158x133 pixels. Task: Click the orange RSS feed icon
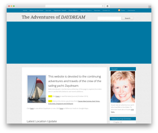pyautogui.click(x=119, y=10)
